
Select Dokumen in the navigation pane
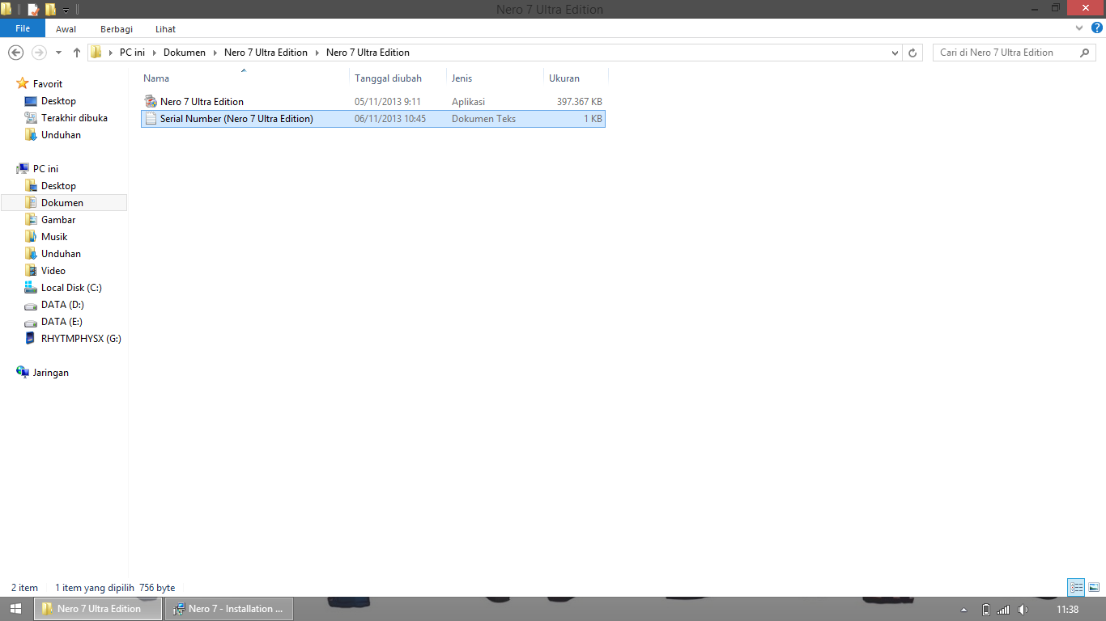62,203
